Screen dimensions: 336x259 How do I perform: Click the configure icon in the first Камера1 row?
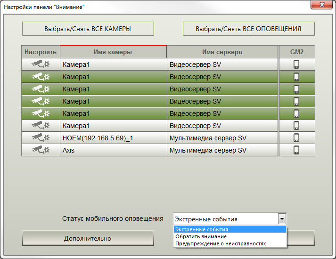(x=41, y=64)
